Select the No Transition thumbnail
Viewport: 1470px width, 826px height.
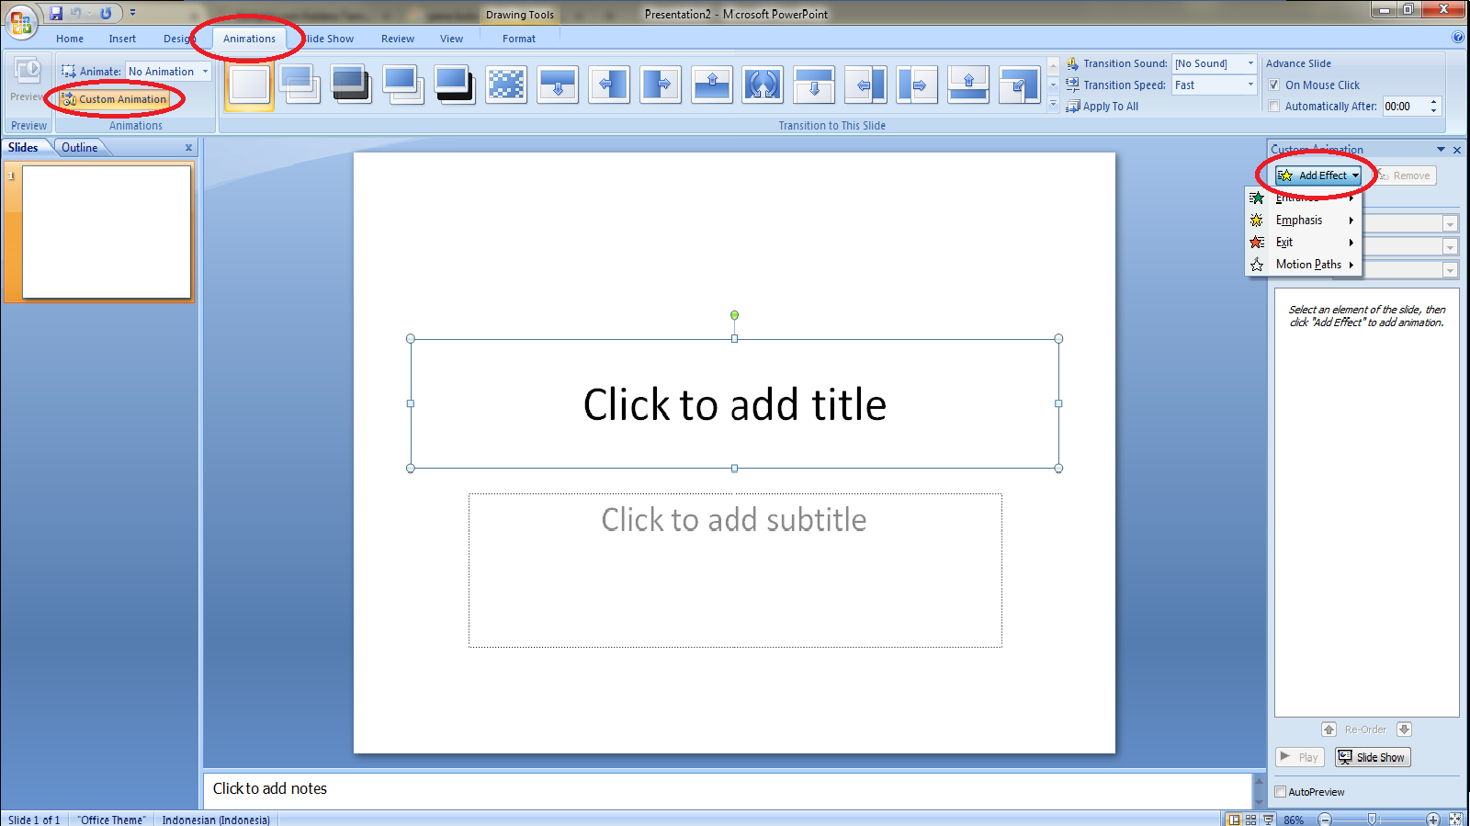click(x=249, y=85)
